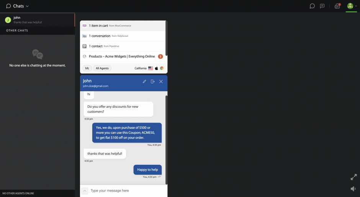
Task: Open notifications icon with red badge
Action: pos(337,6)
